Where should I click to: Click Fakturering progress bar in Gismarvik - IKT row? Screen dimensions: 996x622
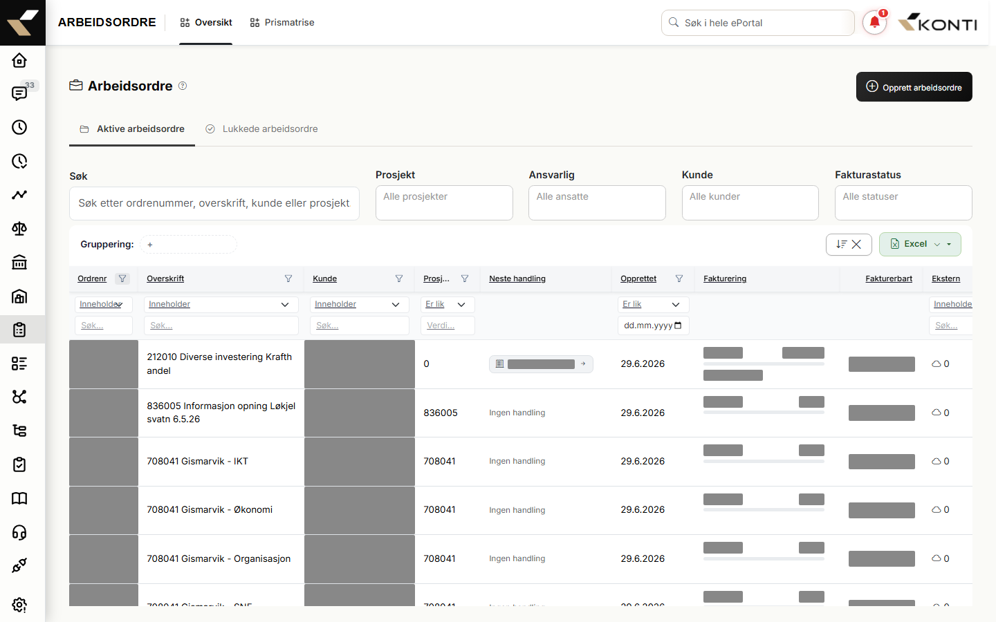(x=764, y=460)
